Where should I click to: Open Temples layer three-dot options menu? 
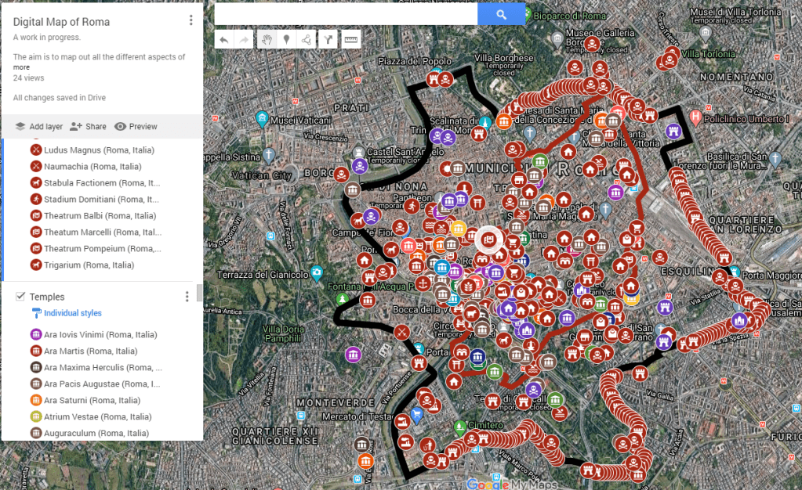187,297
